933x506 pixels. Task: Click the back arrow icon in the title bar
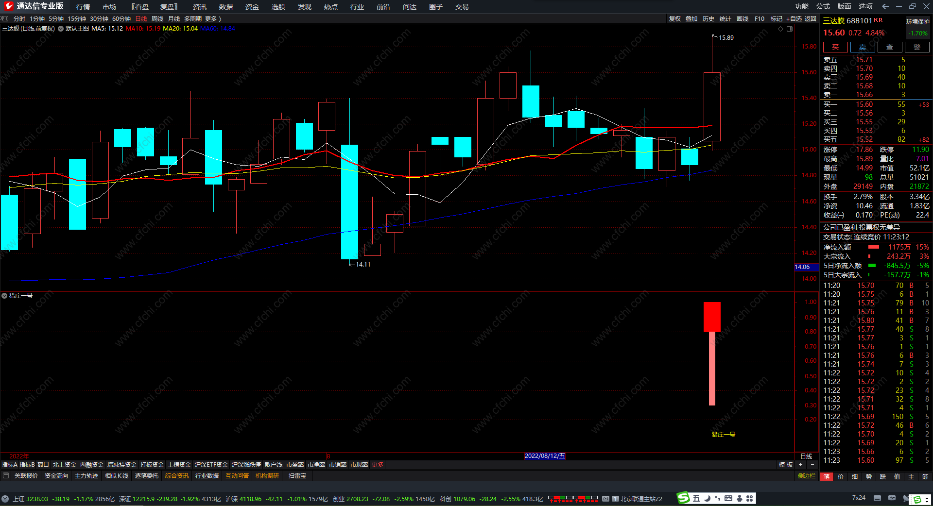(x=885, y=6)
